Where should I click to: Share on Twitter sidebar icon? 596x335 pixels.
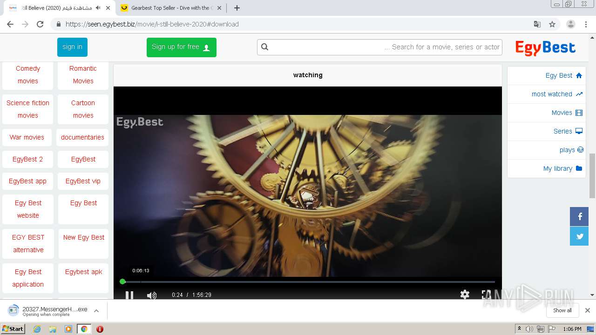[579, 236]
